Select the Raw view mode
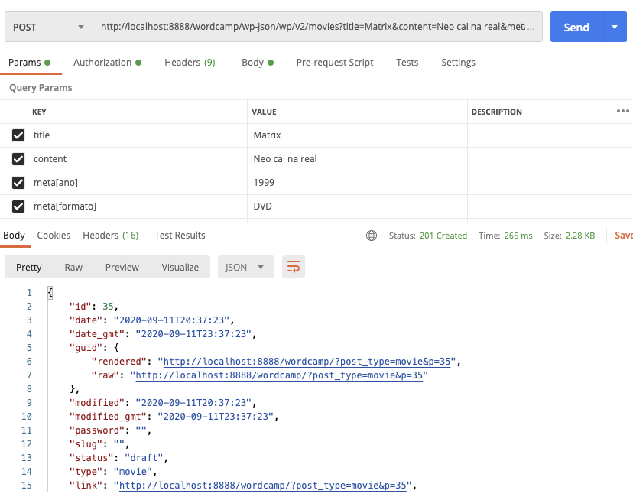Screen dimensions: 633x497 (x=73, y=268)
